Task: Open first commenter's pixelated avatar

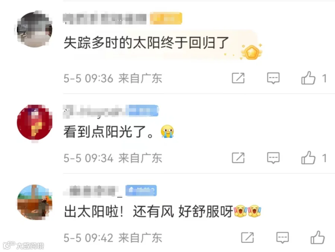Action: point(35,29)
